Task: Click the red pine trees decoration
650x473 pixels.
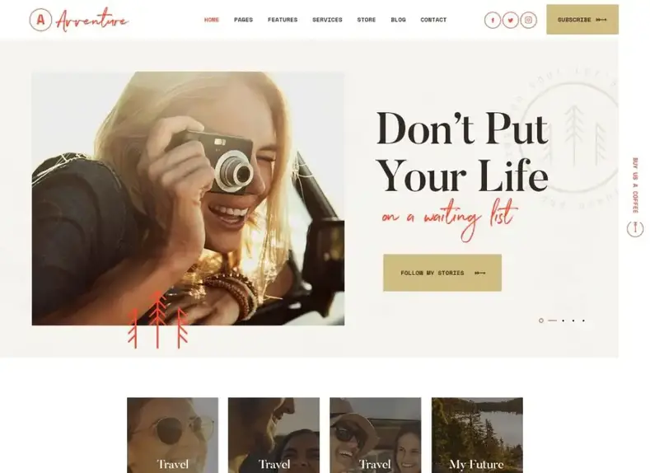Action: pyautogui.click(x=157, y=319)
